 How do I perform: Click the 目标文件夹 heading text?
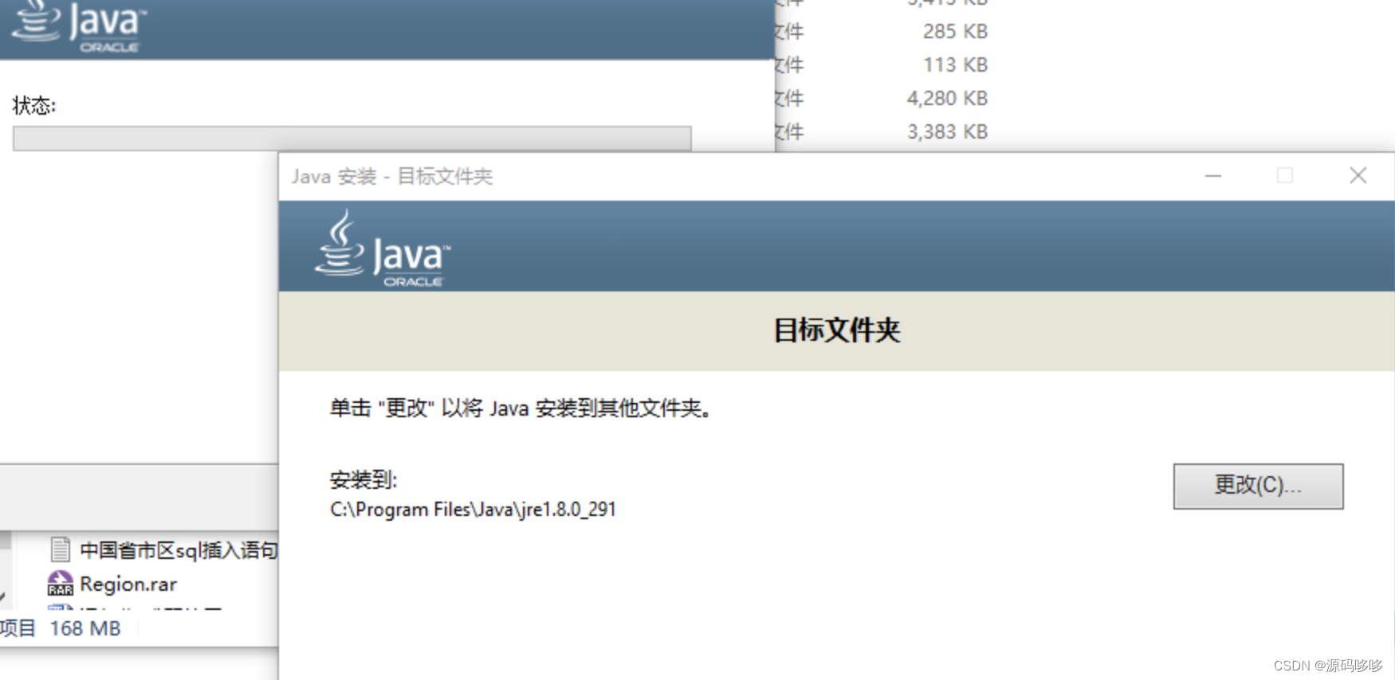click(x=837, y=330)
